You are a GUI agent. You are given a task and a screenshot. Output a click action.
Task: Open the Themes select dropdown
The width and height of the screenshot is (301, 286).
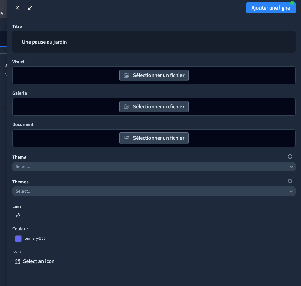pyautogui.click(x=154, y=191)
